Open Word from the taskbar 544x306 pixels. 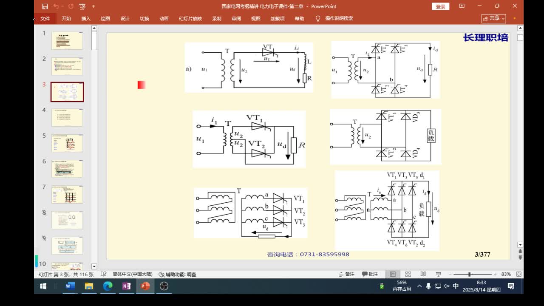[70, 286]
